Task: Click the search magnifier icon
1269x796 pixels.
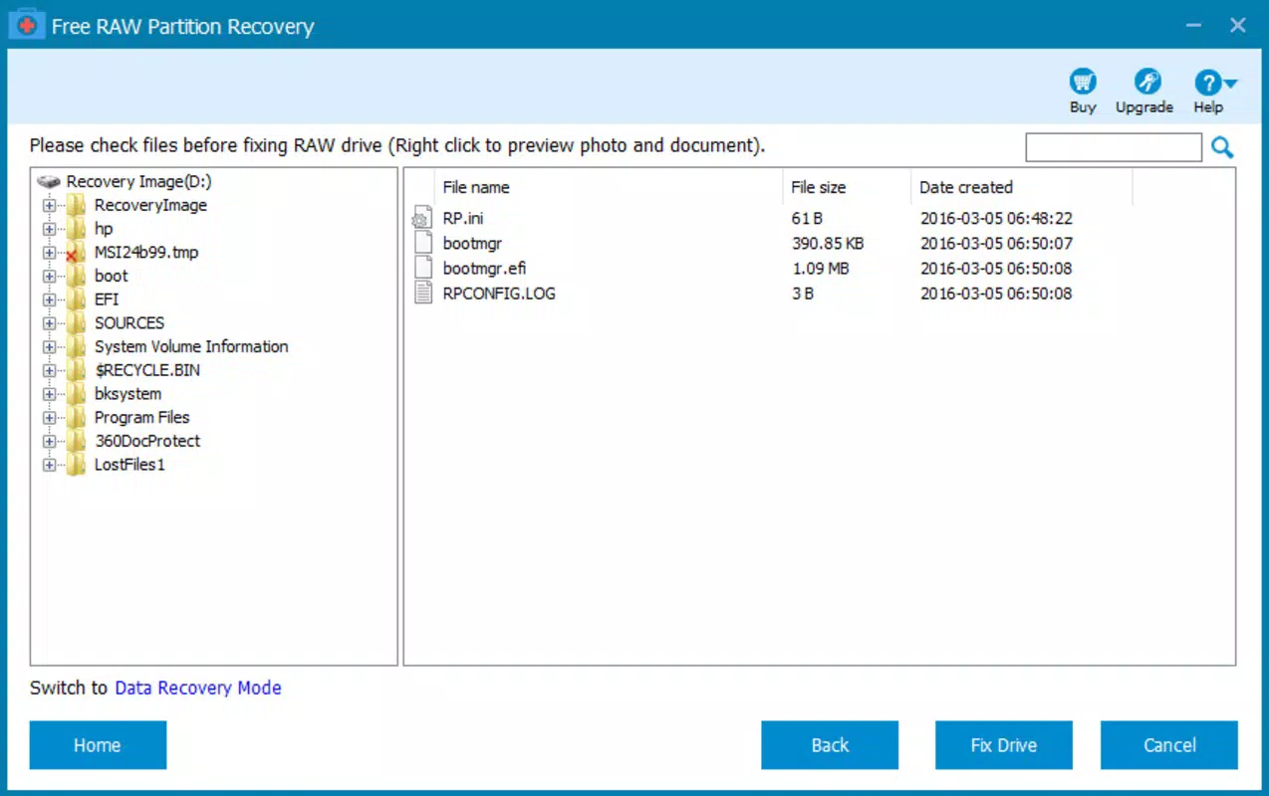Action: (x=1222, y=148)
